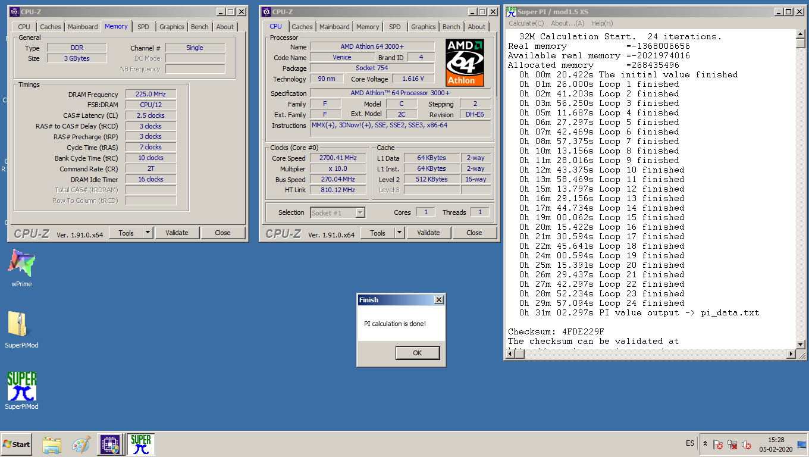Switch to CPU tab in left CPU-Z window
The height and width of the screenshot is (457, 809).
click(24, 27)
